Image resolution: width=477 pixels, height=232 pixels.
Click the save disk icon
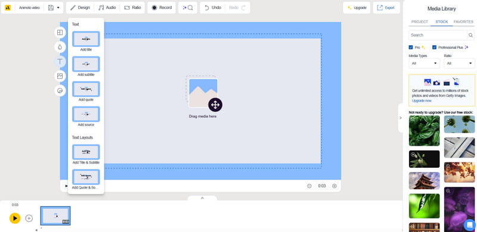(x=51, y=8)
